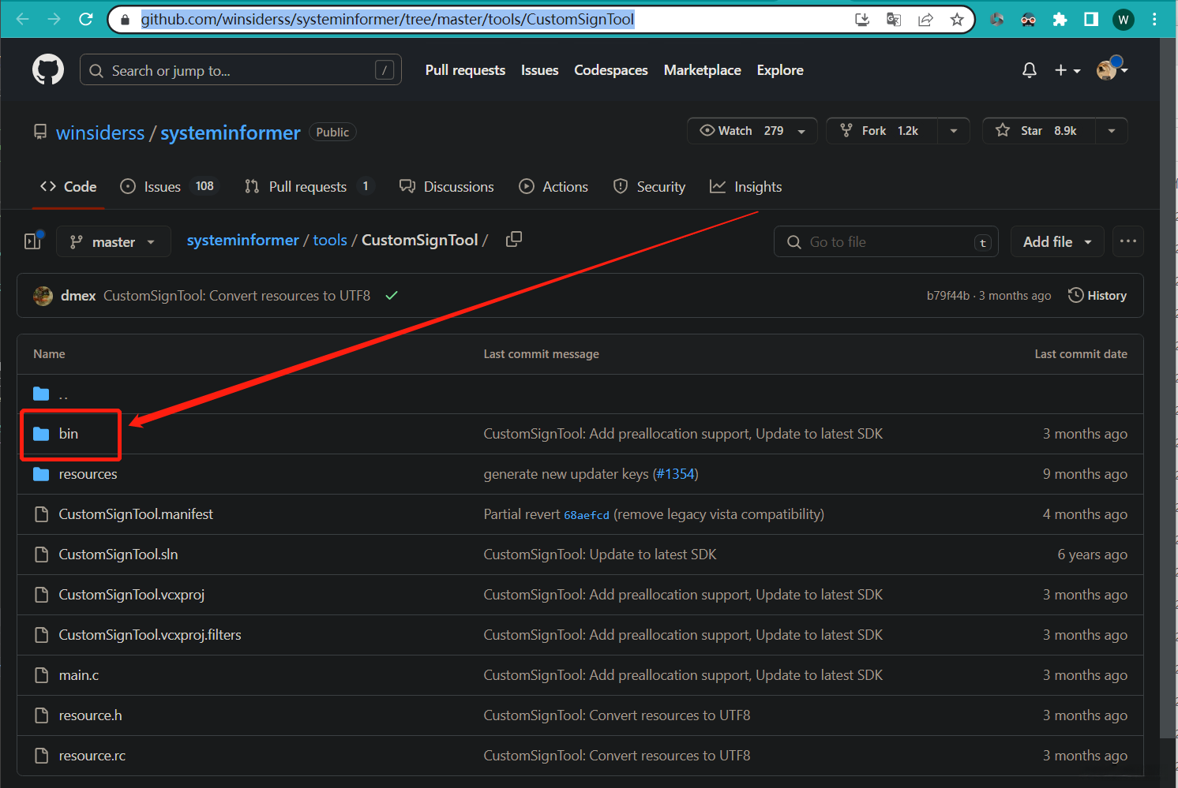Reload the page in browser
Screen dimensions: 1178x788
coord(86,20)
